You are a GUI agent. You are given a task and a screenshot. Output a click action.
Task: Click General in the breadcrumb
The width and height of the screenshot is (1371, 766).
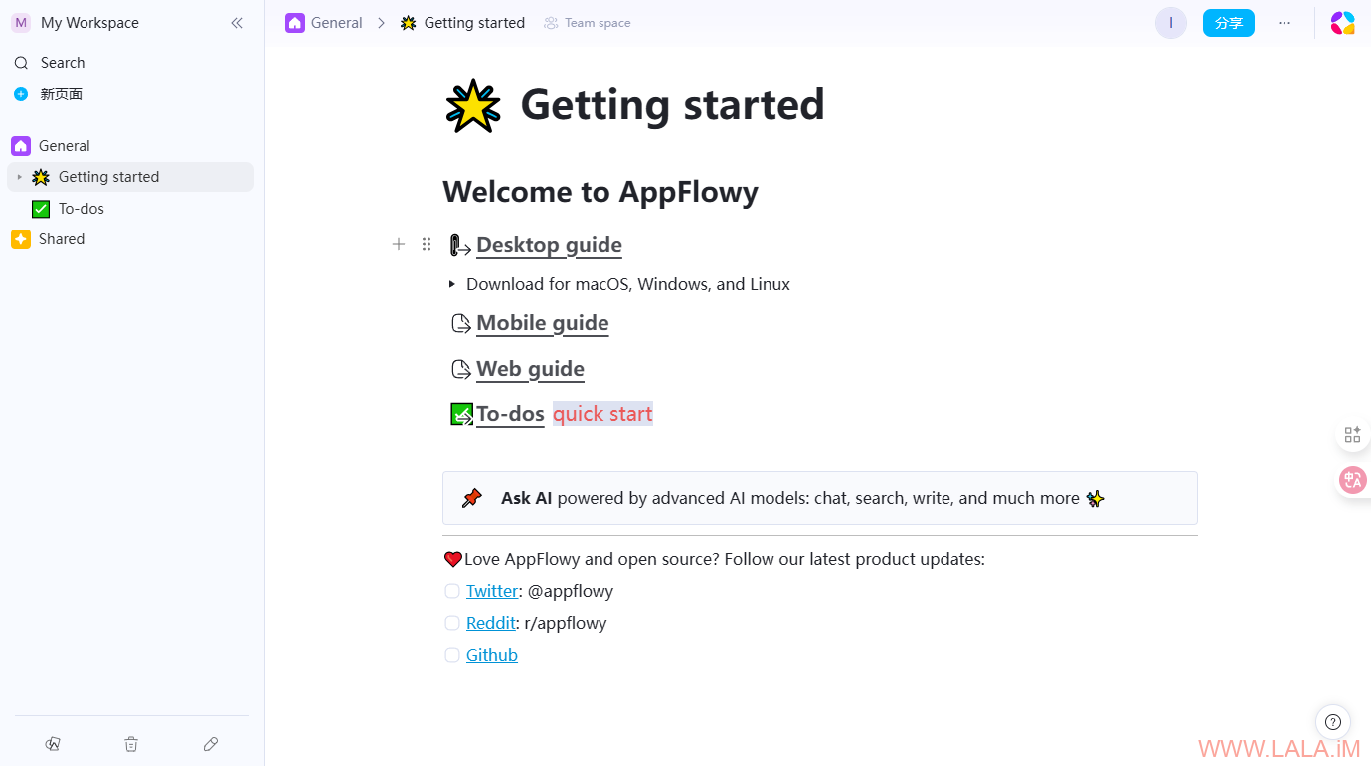point(336,23)
